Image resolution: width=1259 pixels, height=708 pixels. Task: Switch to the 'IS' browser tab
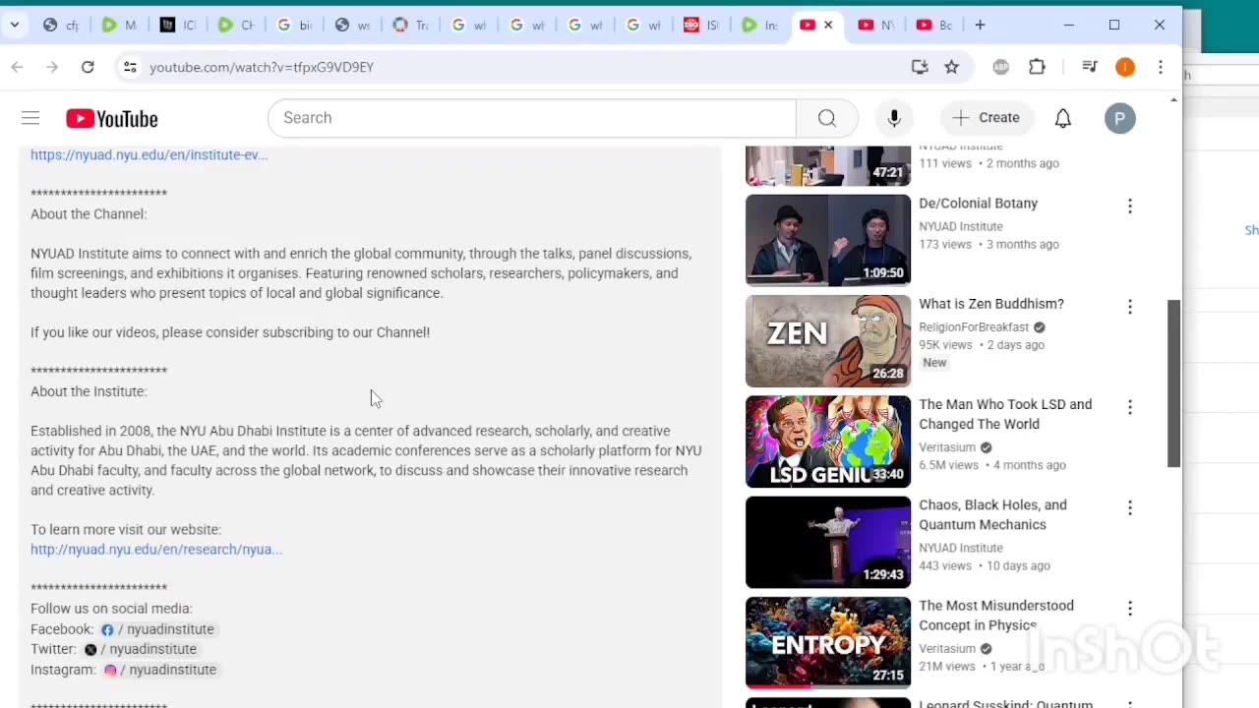[701, 25]
